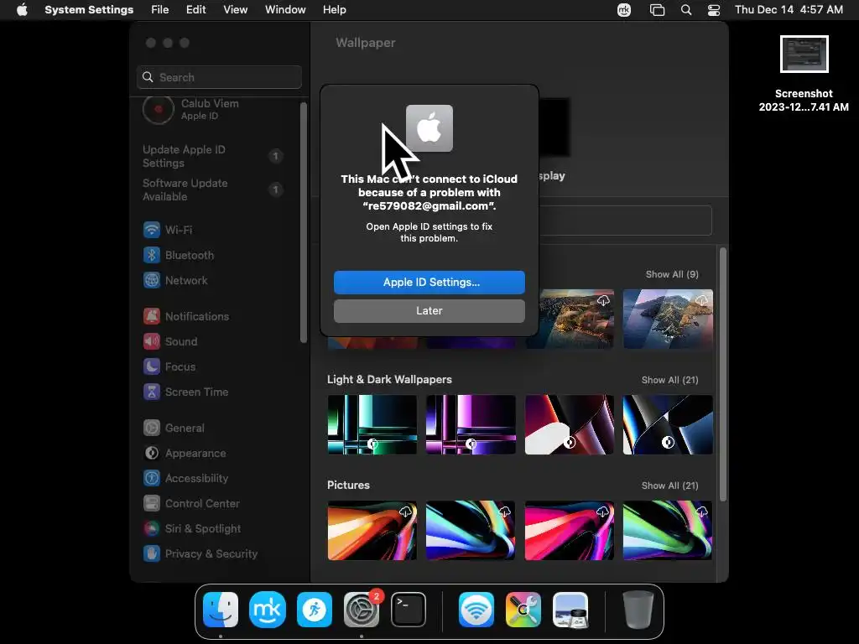Open the Screen Time hourglass icon
859x644 pixels.
tap(152, 392)
